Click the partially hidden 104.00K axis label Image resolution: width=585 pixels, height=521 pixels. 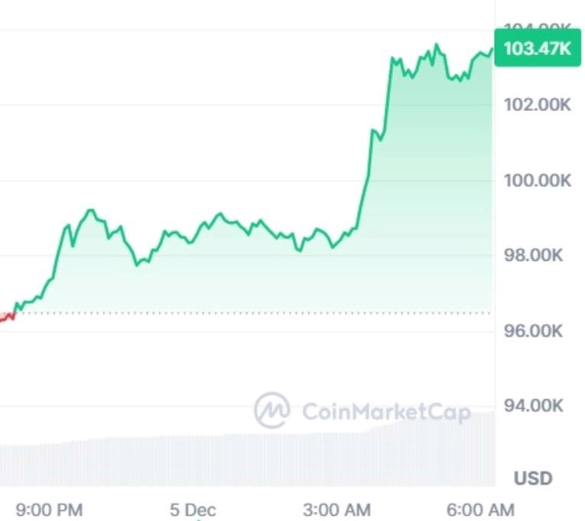coord(538,27)
